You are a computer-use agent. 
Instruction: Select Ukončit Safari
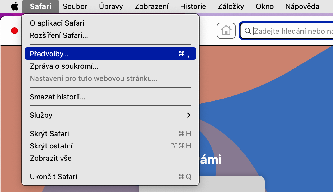tap(110, 177)
